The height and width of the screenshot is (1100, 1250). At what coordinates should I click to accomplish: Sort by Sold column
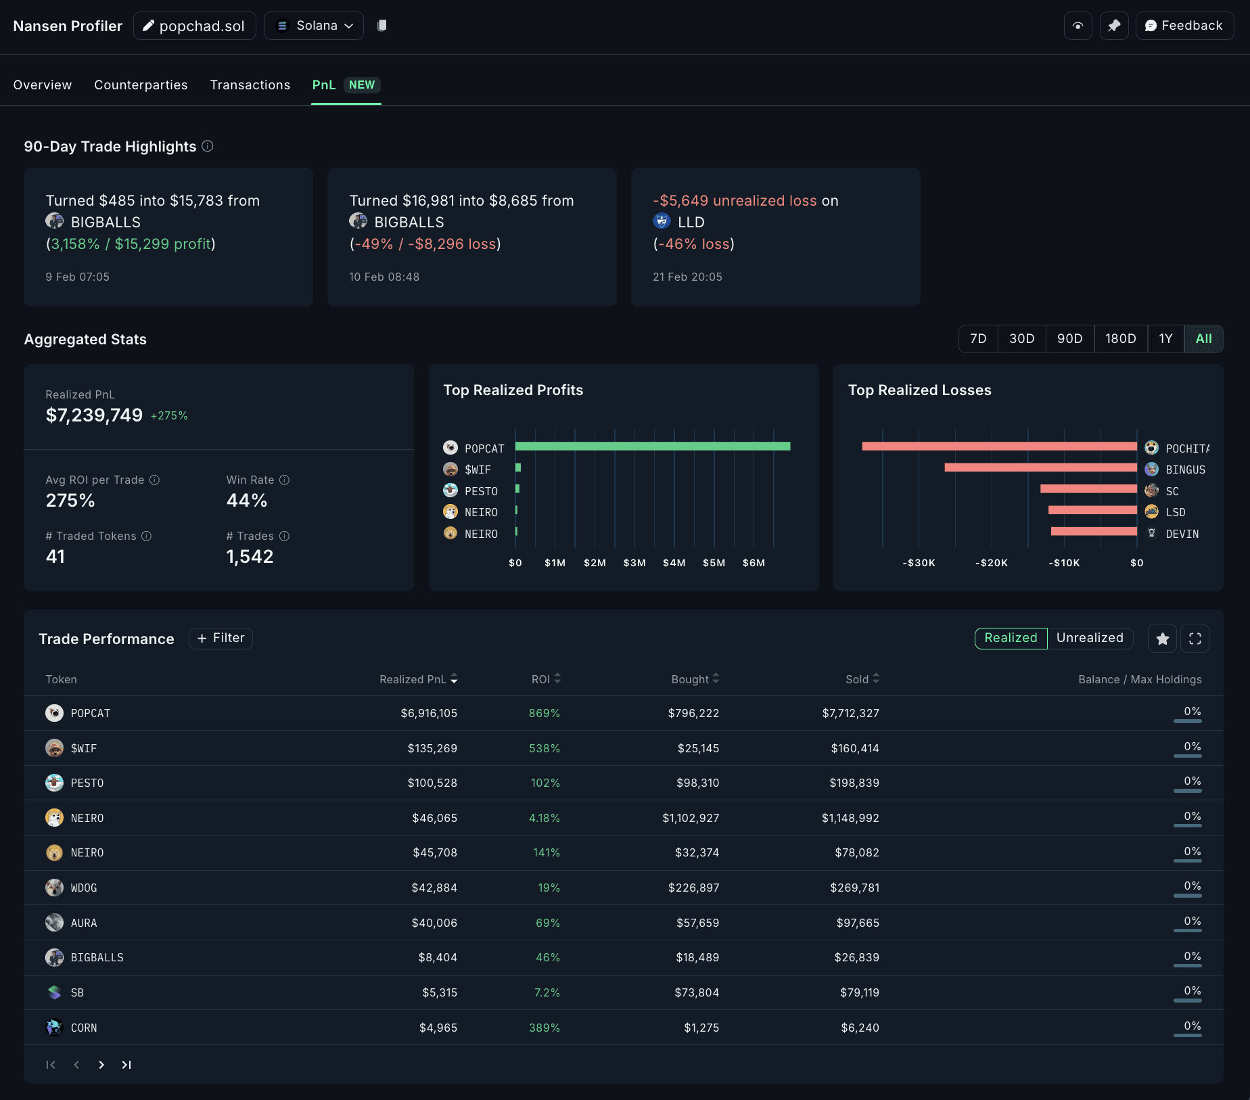(862, 679)
